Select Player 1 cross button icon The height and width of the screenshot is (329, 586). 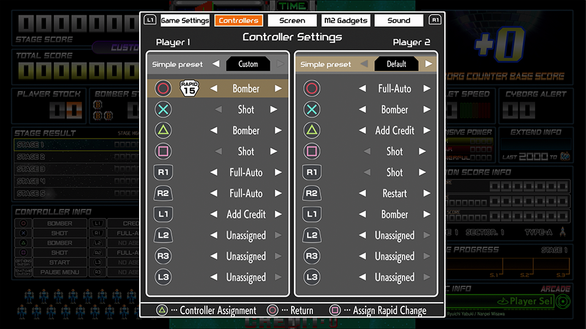pos(163,109)
